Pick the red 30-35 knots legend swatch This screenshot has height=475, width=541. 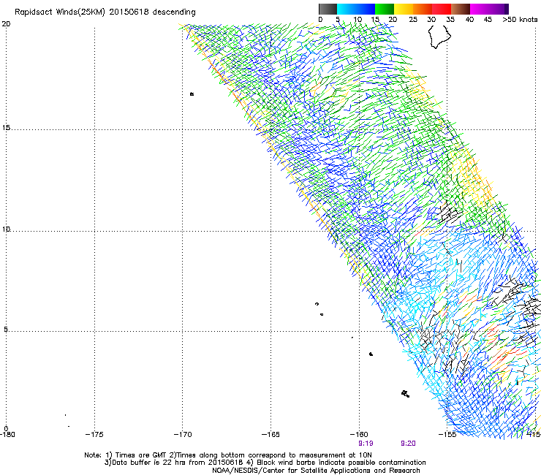pyautogui.click(x=442, y=9)
